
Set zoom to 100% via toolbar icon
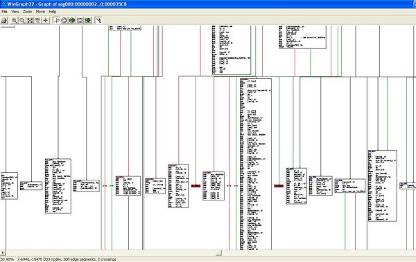point(37,20)
